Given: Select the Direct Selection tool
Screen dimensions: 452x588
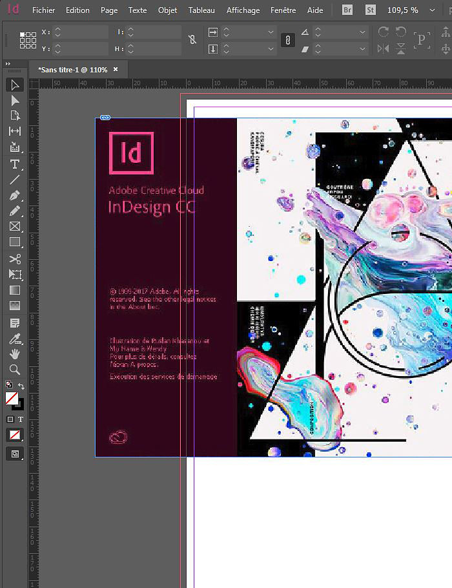Looking at the screenshot, I should click(x=15, y=101).
